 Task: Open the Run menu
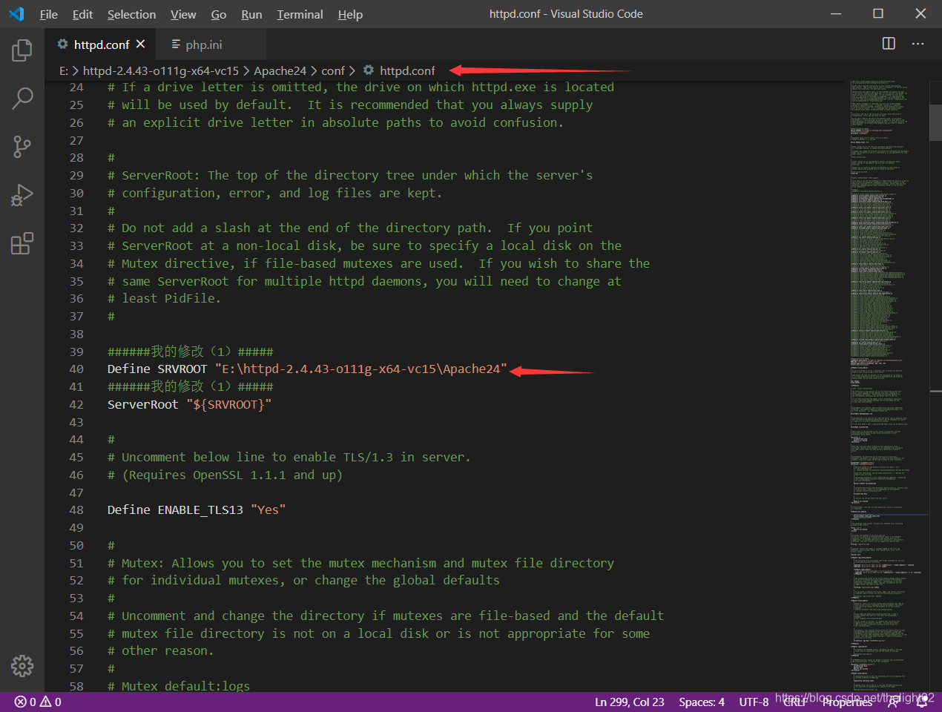251,14
